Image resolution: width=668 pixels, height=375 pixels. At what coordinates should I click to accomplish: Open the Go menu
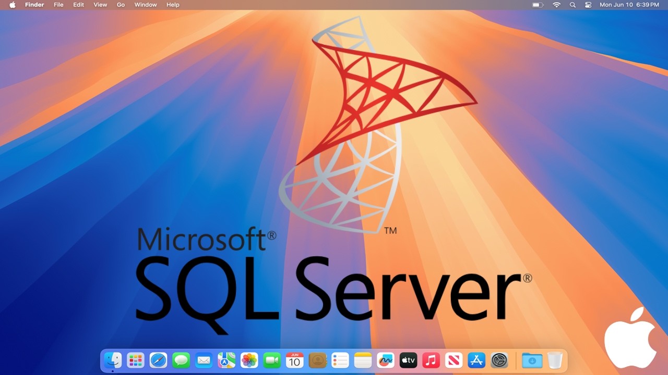pos(121,5)
